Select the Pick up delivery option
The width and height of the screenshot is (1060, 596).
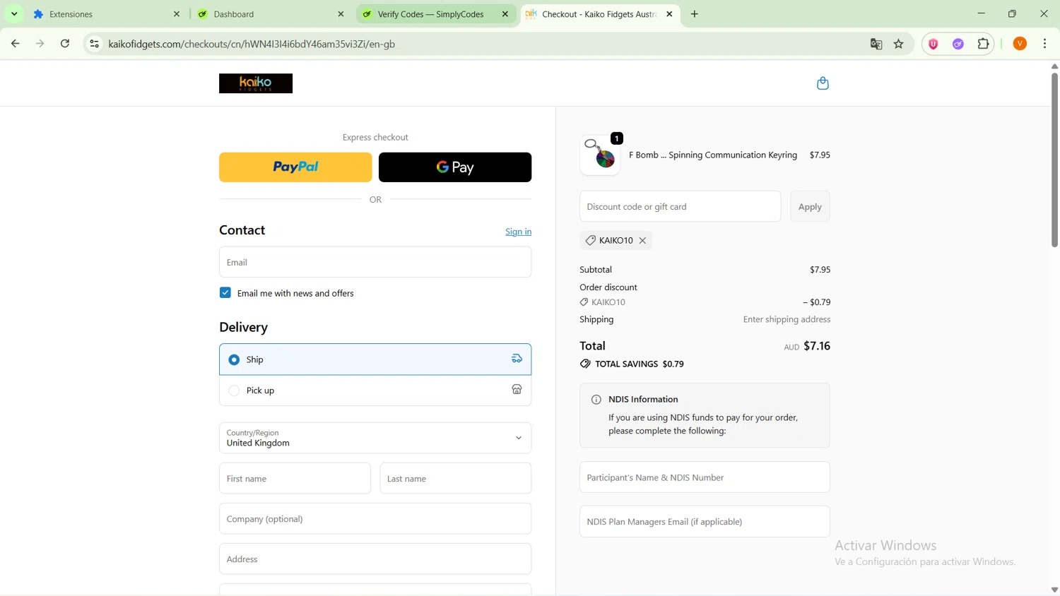click(x=375, y=391)
